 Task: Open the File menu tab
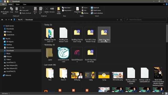(3, 4)
